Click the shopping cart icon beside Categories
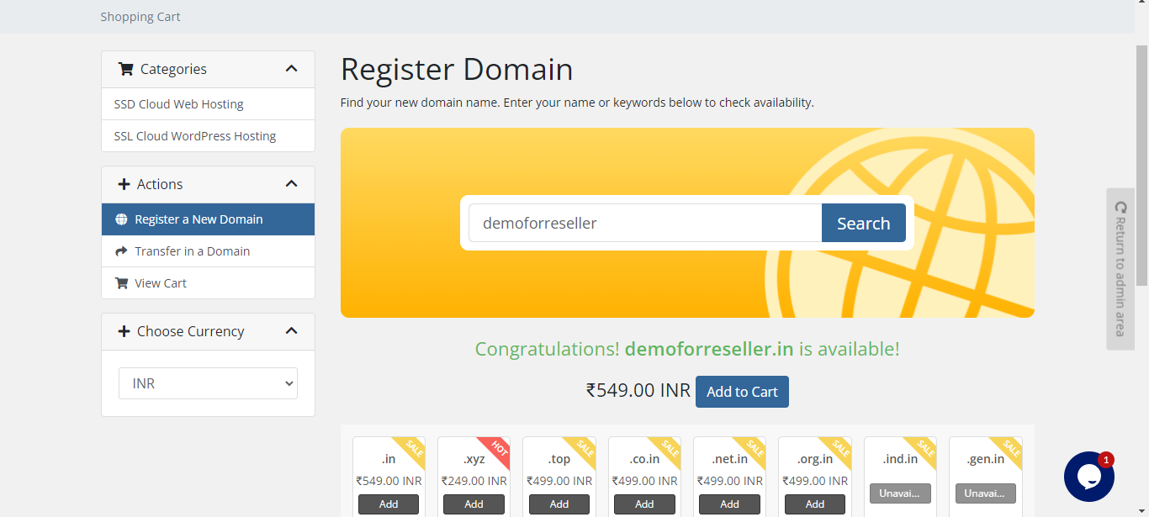The width and height of the screenshot is (1149, 517). (x=125, y=69)
